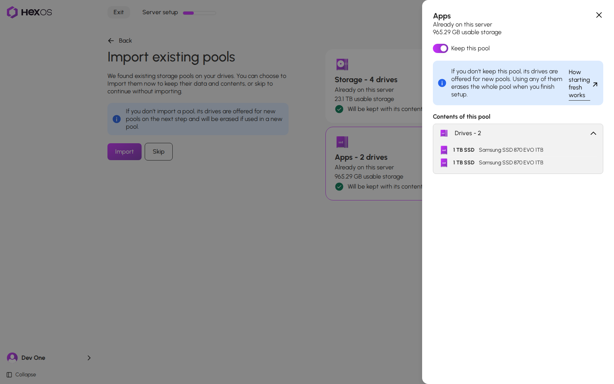Screen dimensions: 614x384
Task: Click the Apps pool kept checkmark
Action: pos(339,187)
